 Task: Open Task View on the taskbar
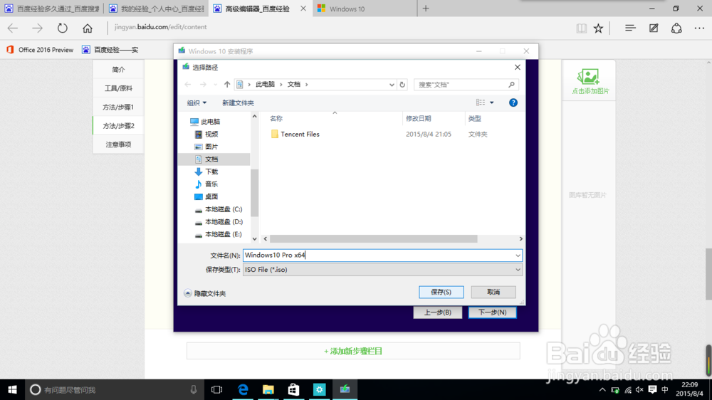point(216,389)
